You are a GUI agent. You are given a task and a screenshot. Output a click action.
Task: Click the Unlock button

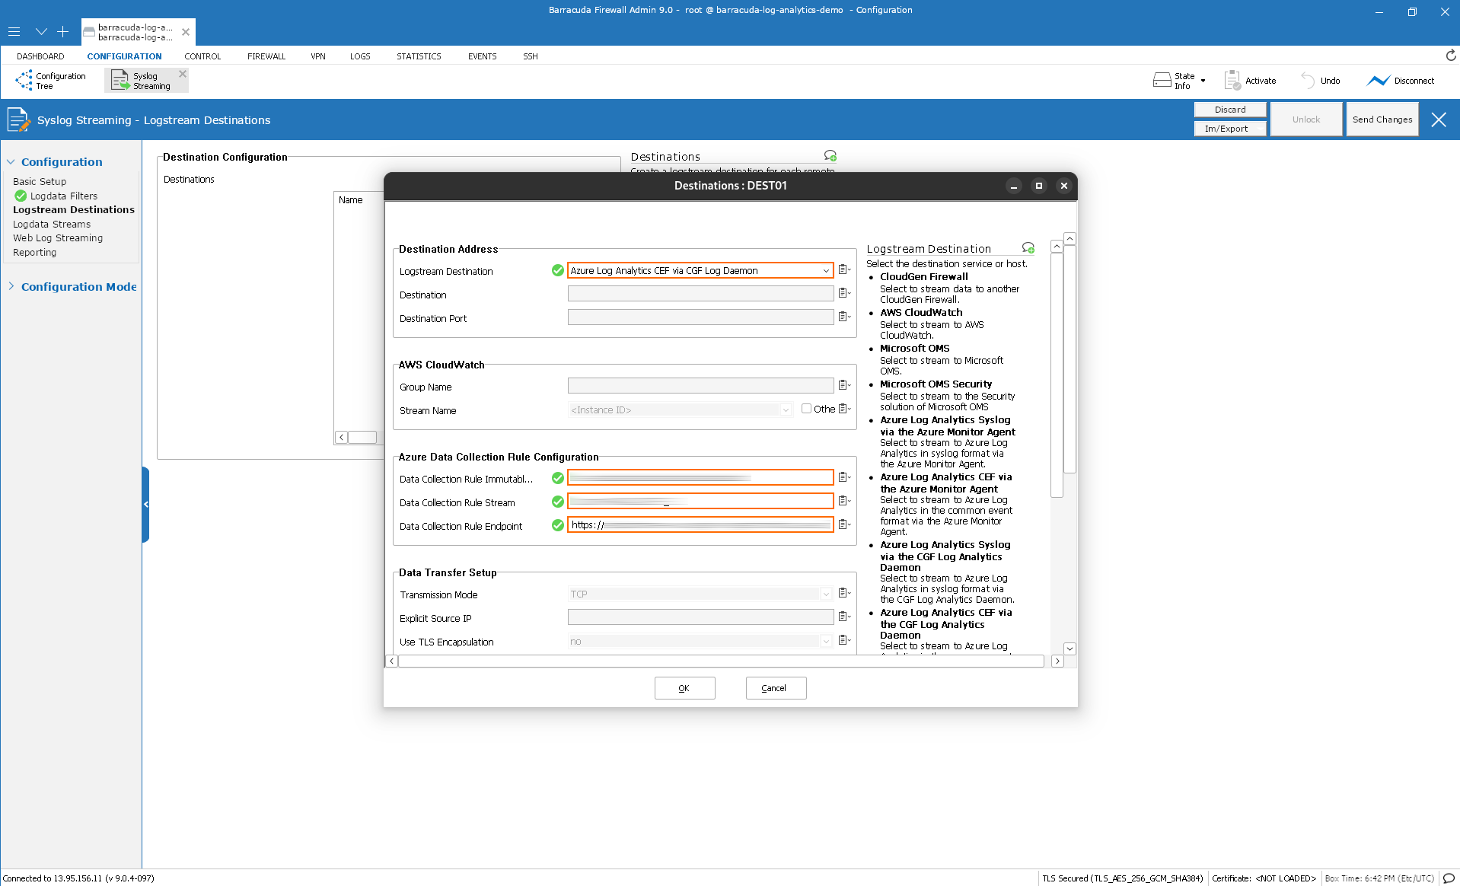coord(1306,120)
